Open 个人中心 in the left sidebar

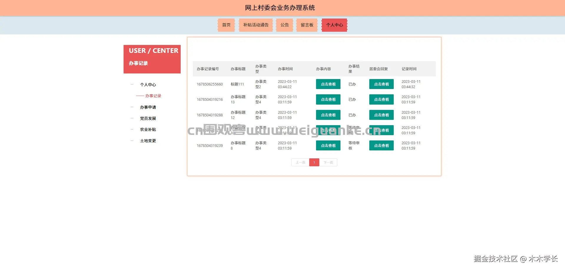[148, 85]
